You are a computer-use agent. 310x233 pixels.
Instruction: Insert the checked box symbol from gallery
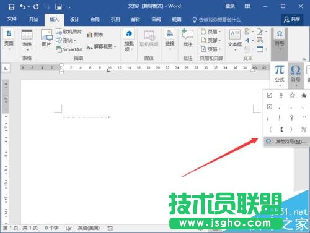click(x=270, y=95)
